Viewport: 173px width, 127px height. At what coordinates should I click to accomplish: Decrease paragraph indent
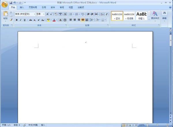tap(88, 14)
